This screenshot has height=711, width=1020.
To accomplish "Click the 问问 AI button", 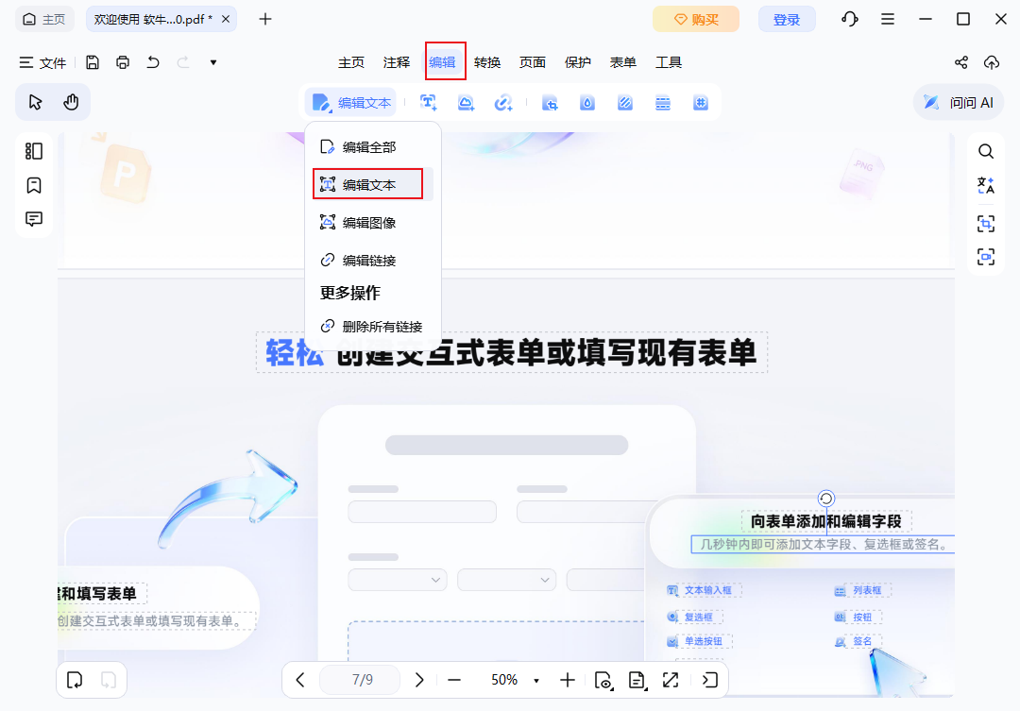I will 959,102.
